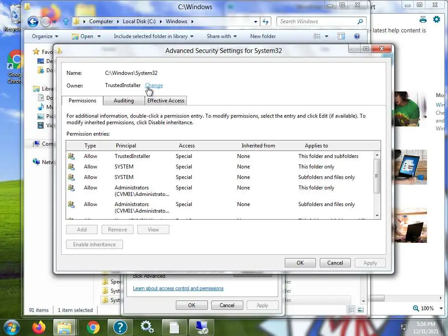Open Chrome from the taskbar
This screenshot has width=448, height=336.
[x=93, y=327]
